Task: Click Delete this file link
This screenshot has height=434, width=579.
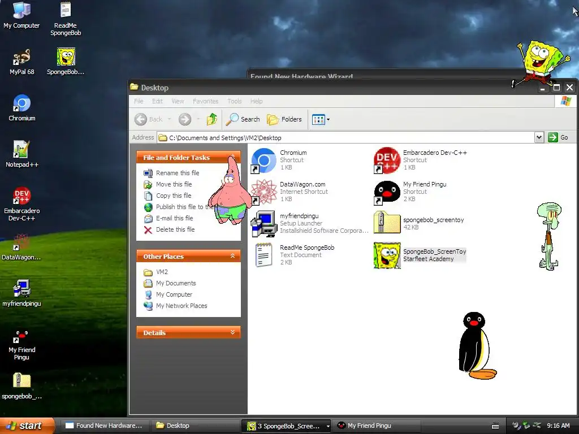Action: pos(175,229)
